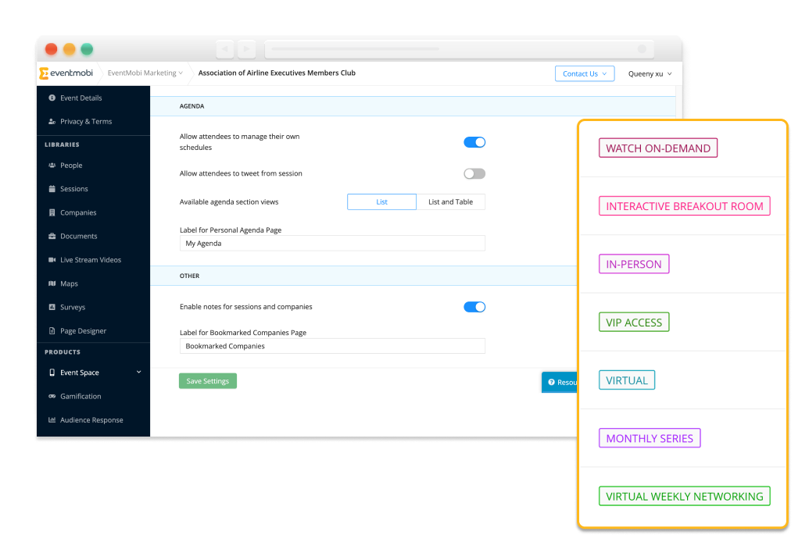This screenshot has width=809, height=542.
Task: Select the Maps icon in sidebar
Action: click(52, 283)
